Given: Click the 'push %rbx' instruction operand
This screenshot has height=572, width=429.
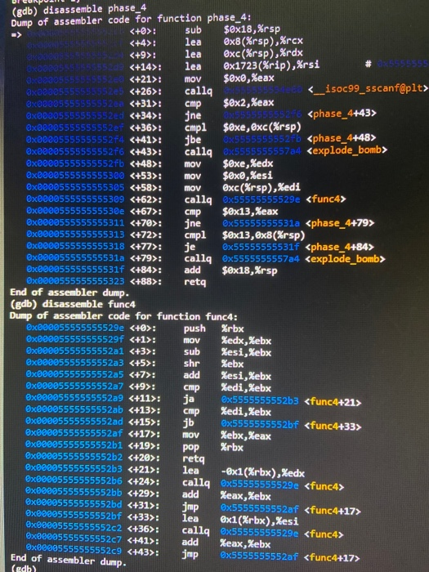Looking at the screenshot, I should click(232, 328).
